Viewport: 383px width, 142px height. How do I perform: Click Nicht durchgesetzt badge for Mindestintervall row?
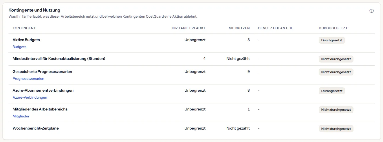tap(336, 59)
